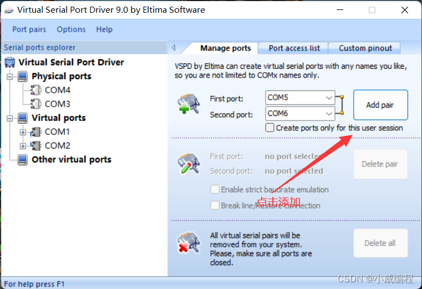This screenshot has width=422, height=289.
Task: Switch to the Port access list tab
Action: (x=294, y=48)
